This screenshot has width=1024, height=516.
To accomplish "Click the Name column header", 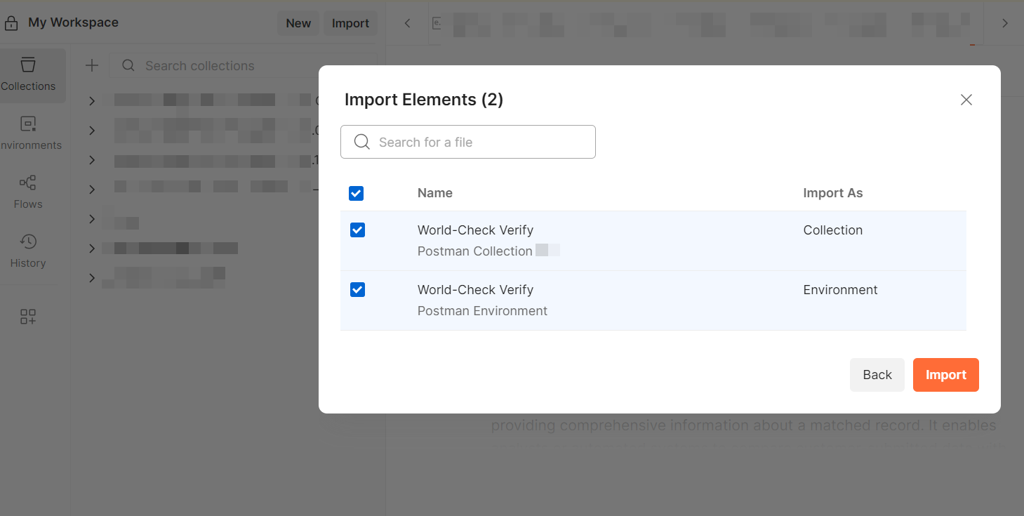I will point(435,193).
